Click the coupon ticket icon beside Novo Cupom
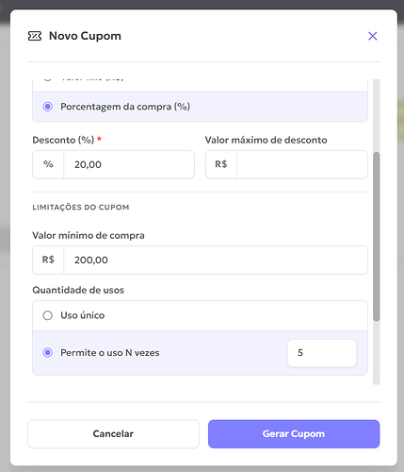The image size is (404, 472). 35,36
